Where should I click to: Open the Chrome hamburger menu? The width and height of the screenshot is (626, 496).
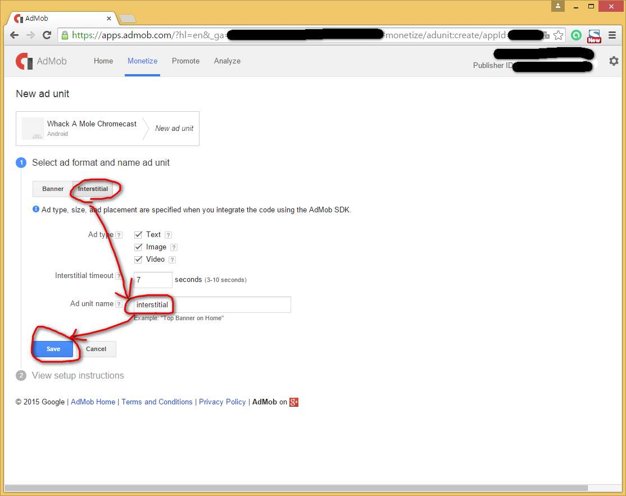tap(612, 35)
